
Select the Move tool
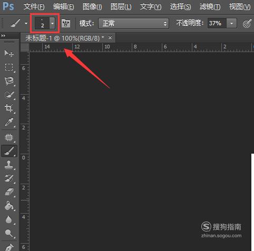[9, 53]
